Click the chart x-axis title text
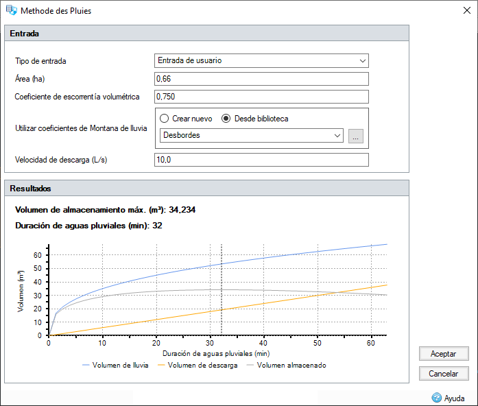Image resolution: width=478 pixels, height=406 pixels. coord(216,354)
